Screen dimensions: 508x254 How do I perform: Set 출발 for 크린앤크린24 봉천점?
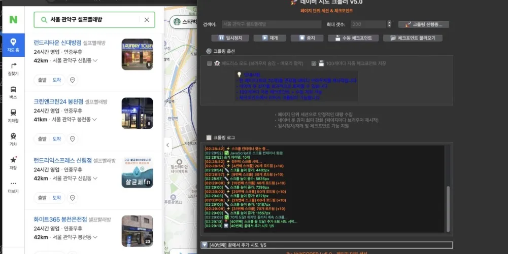click(42, 139)
